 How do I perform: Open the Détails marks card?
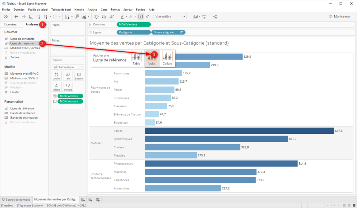(x=57, y=87)
